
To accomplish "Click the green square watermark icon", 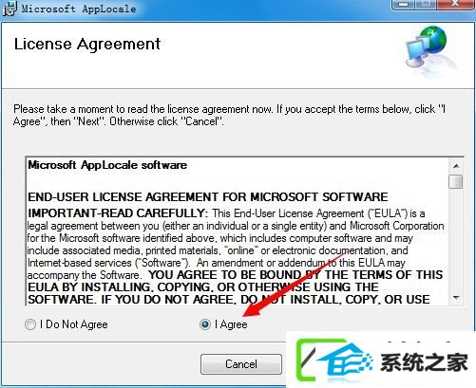I will click(307, 360).
